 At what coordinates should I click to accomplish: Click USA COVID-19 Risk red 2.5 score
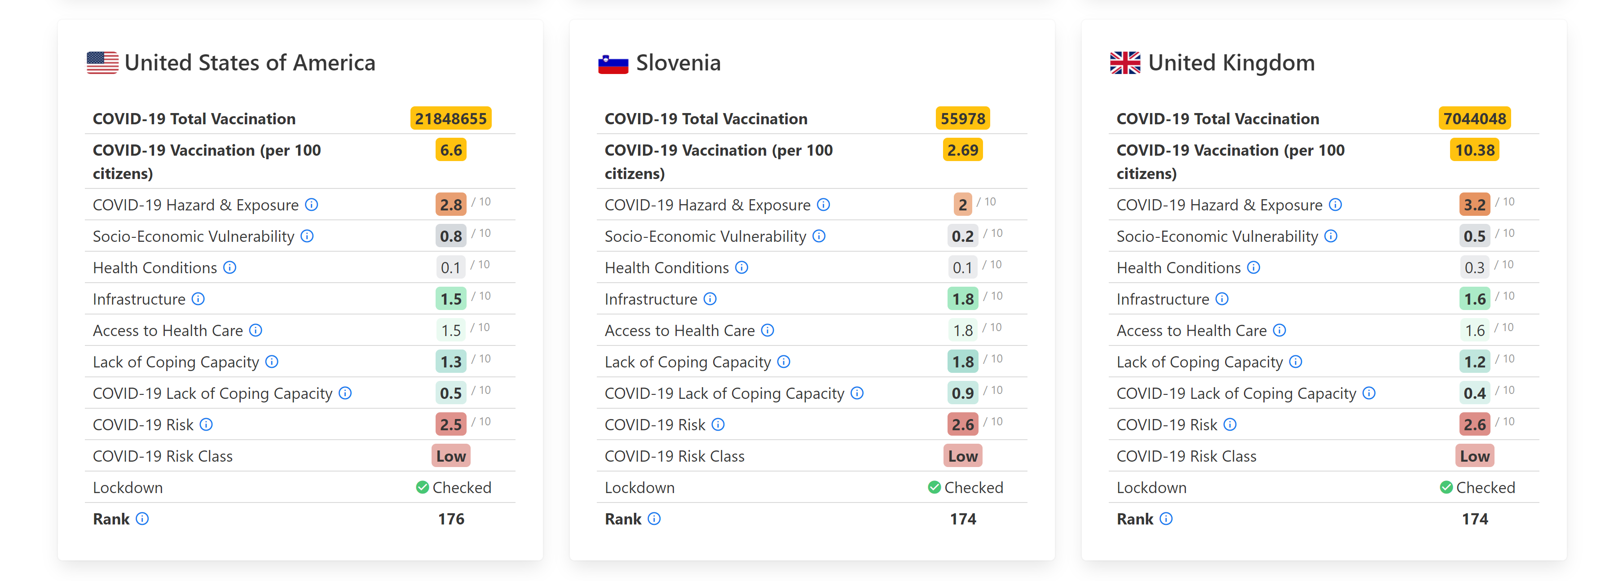(x=451, y=424)
